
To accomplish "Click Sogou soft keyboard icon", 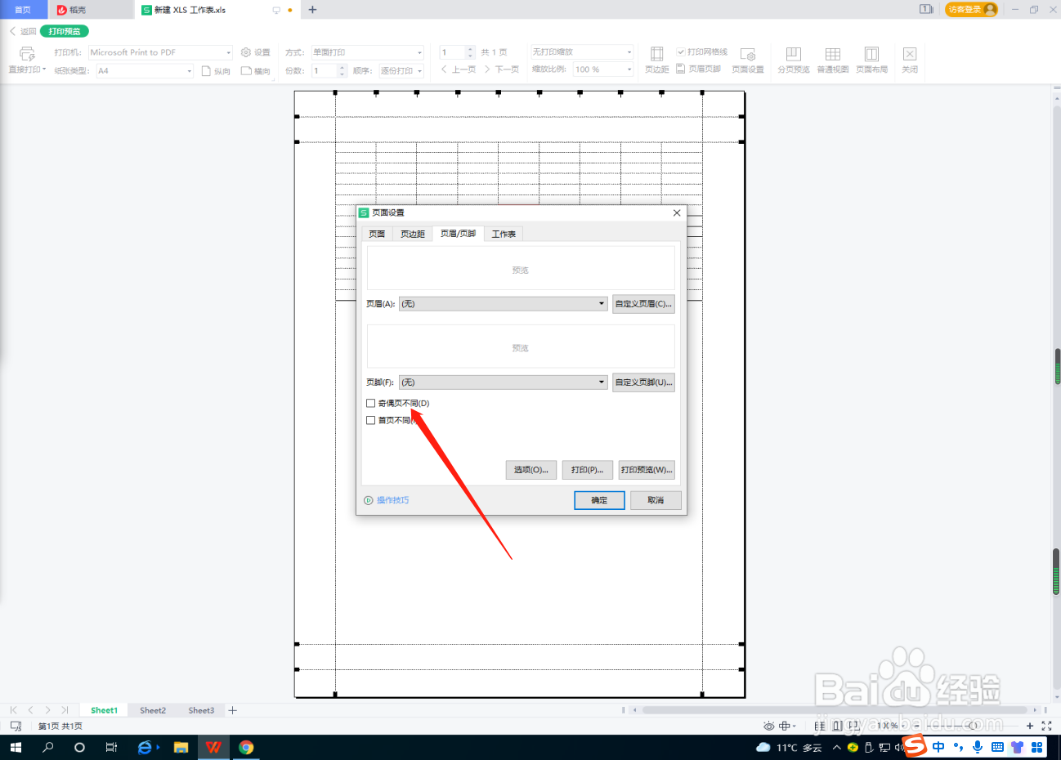I will (997, 747).
